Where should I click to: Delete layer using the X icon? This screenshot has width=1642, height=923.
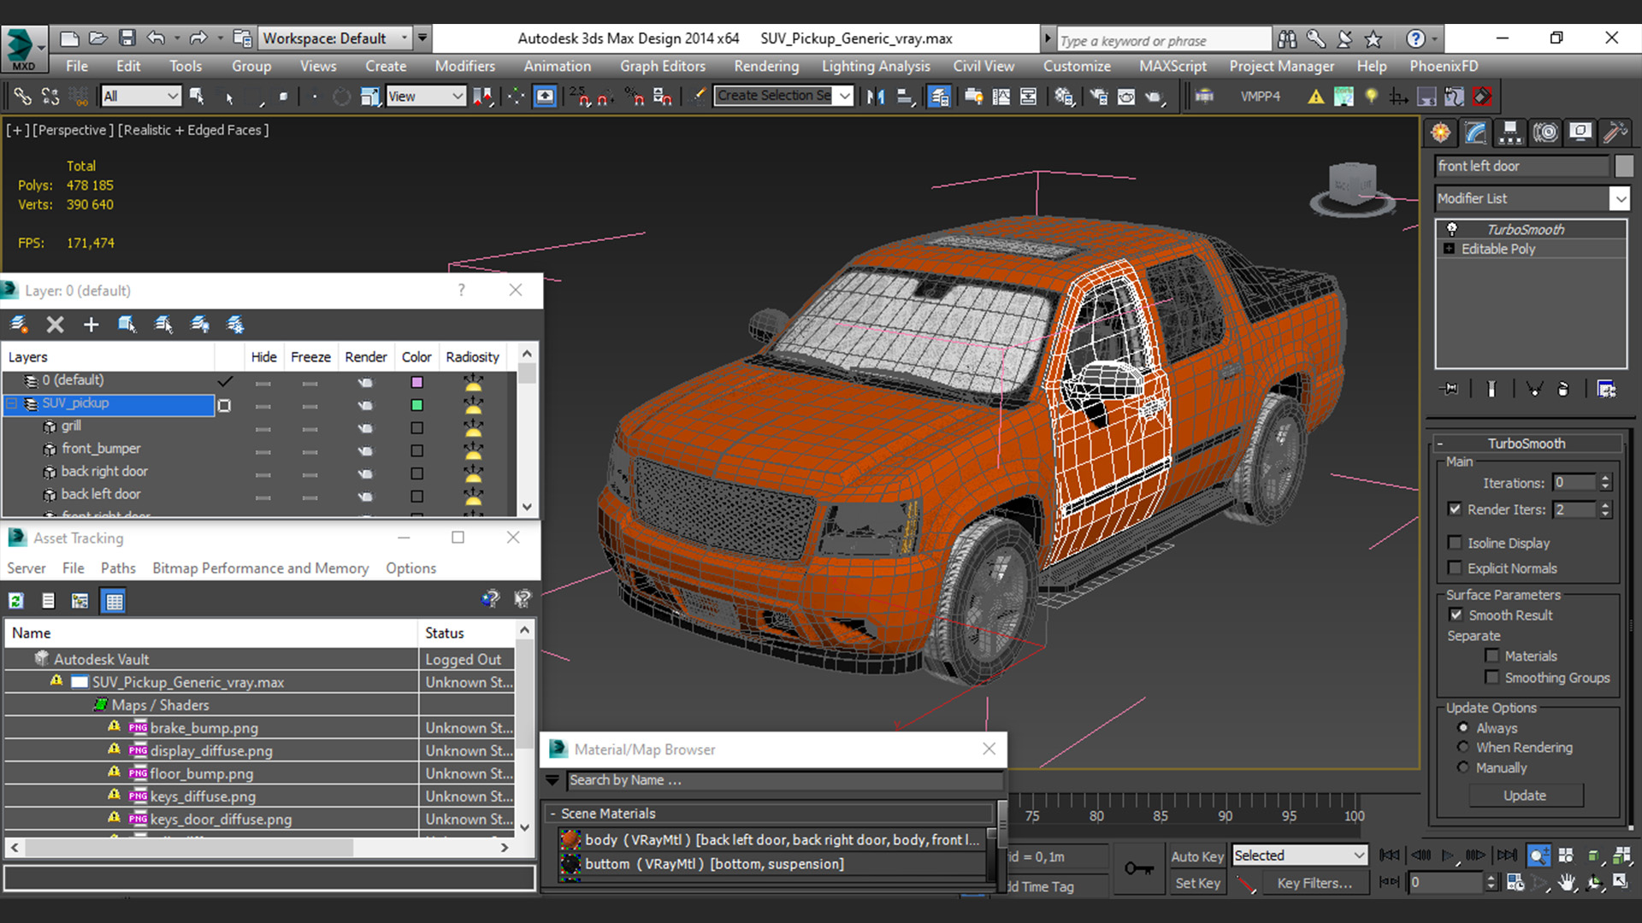coord(55,325)
